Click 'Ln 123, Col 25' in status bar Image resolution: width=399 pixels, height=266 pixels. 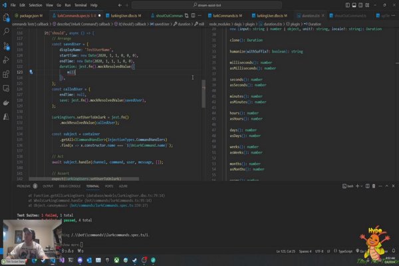(286, 251)
